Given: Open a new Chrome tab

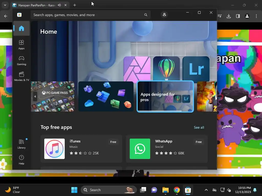Looking at the screenshot, I should (75, 5).
